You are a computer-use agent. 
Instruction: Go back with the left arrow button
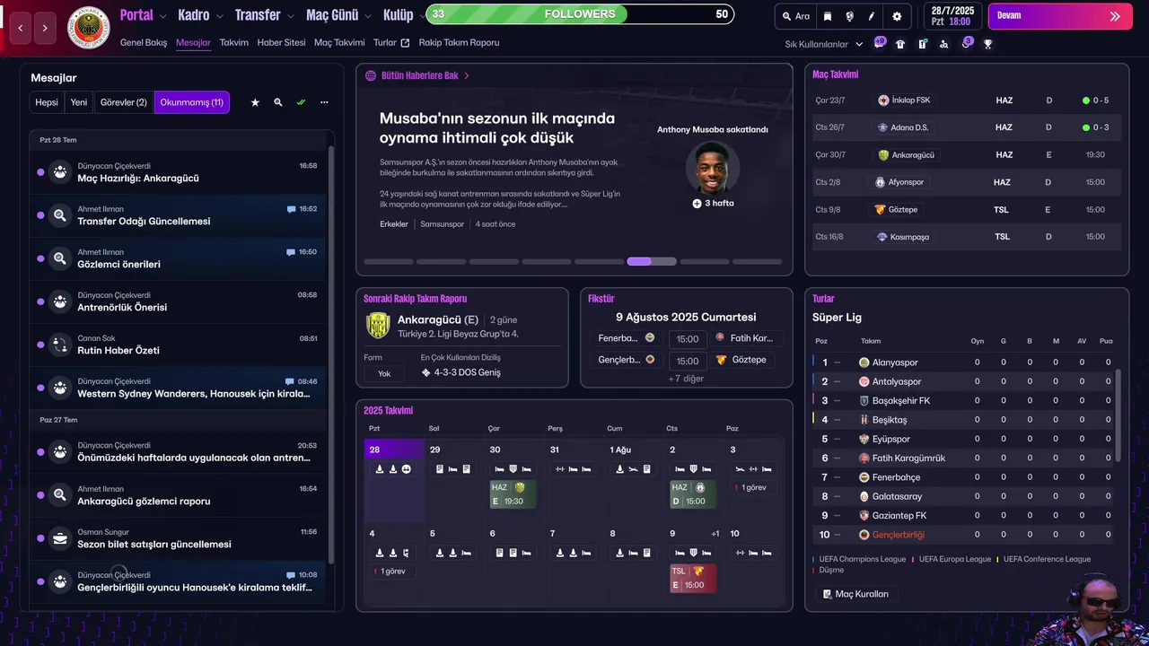tap(21, 28)
